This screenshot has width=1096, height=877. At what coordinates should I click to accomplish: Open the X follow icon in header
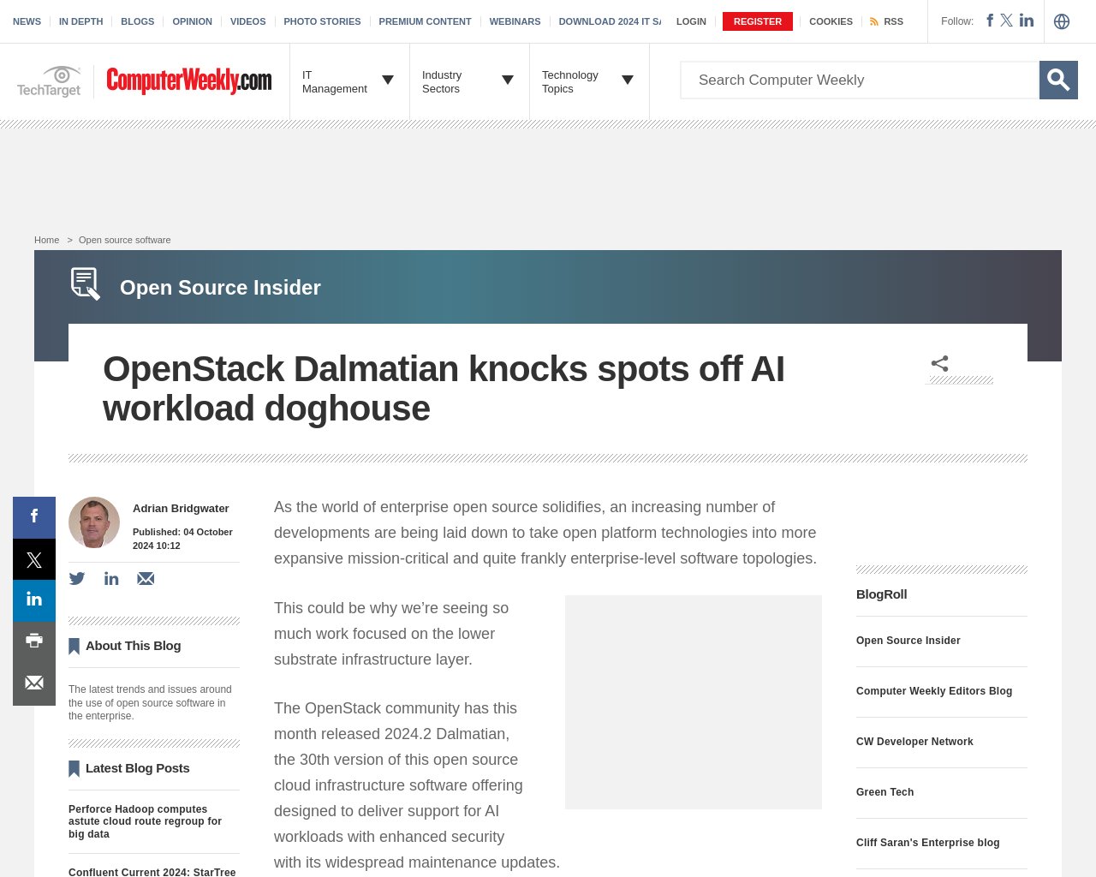[x=1006, y=21]
